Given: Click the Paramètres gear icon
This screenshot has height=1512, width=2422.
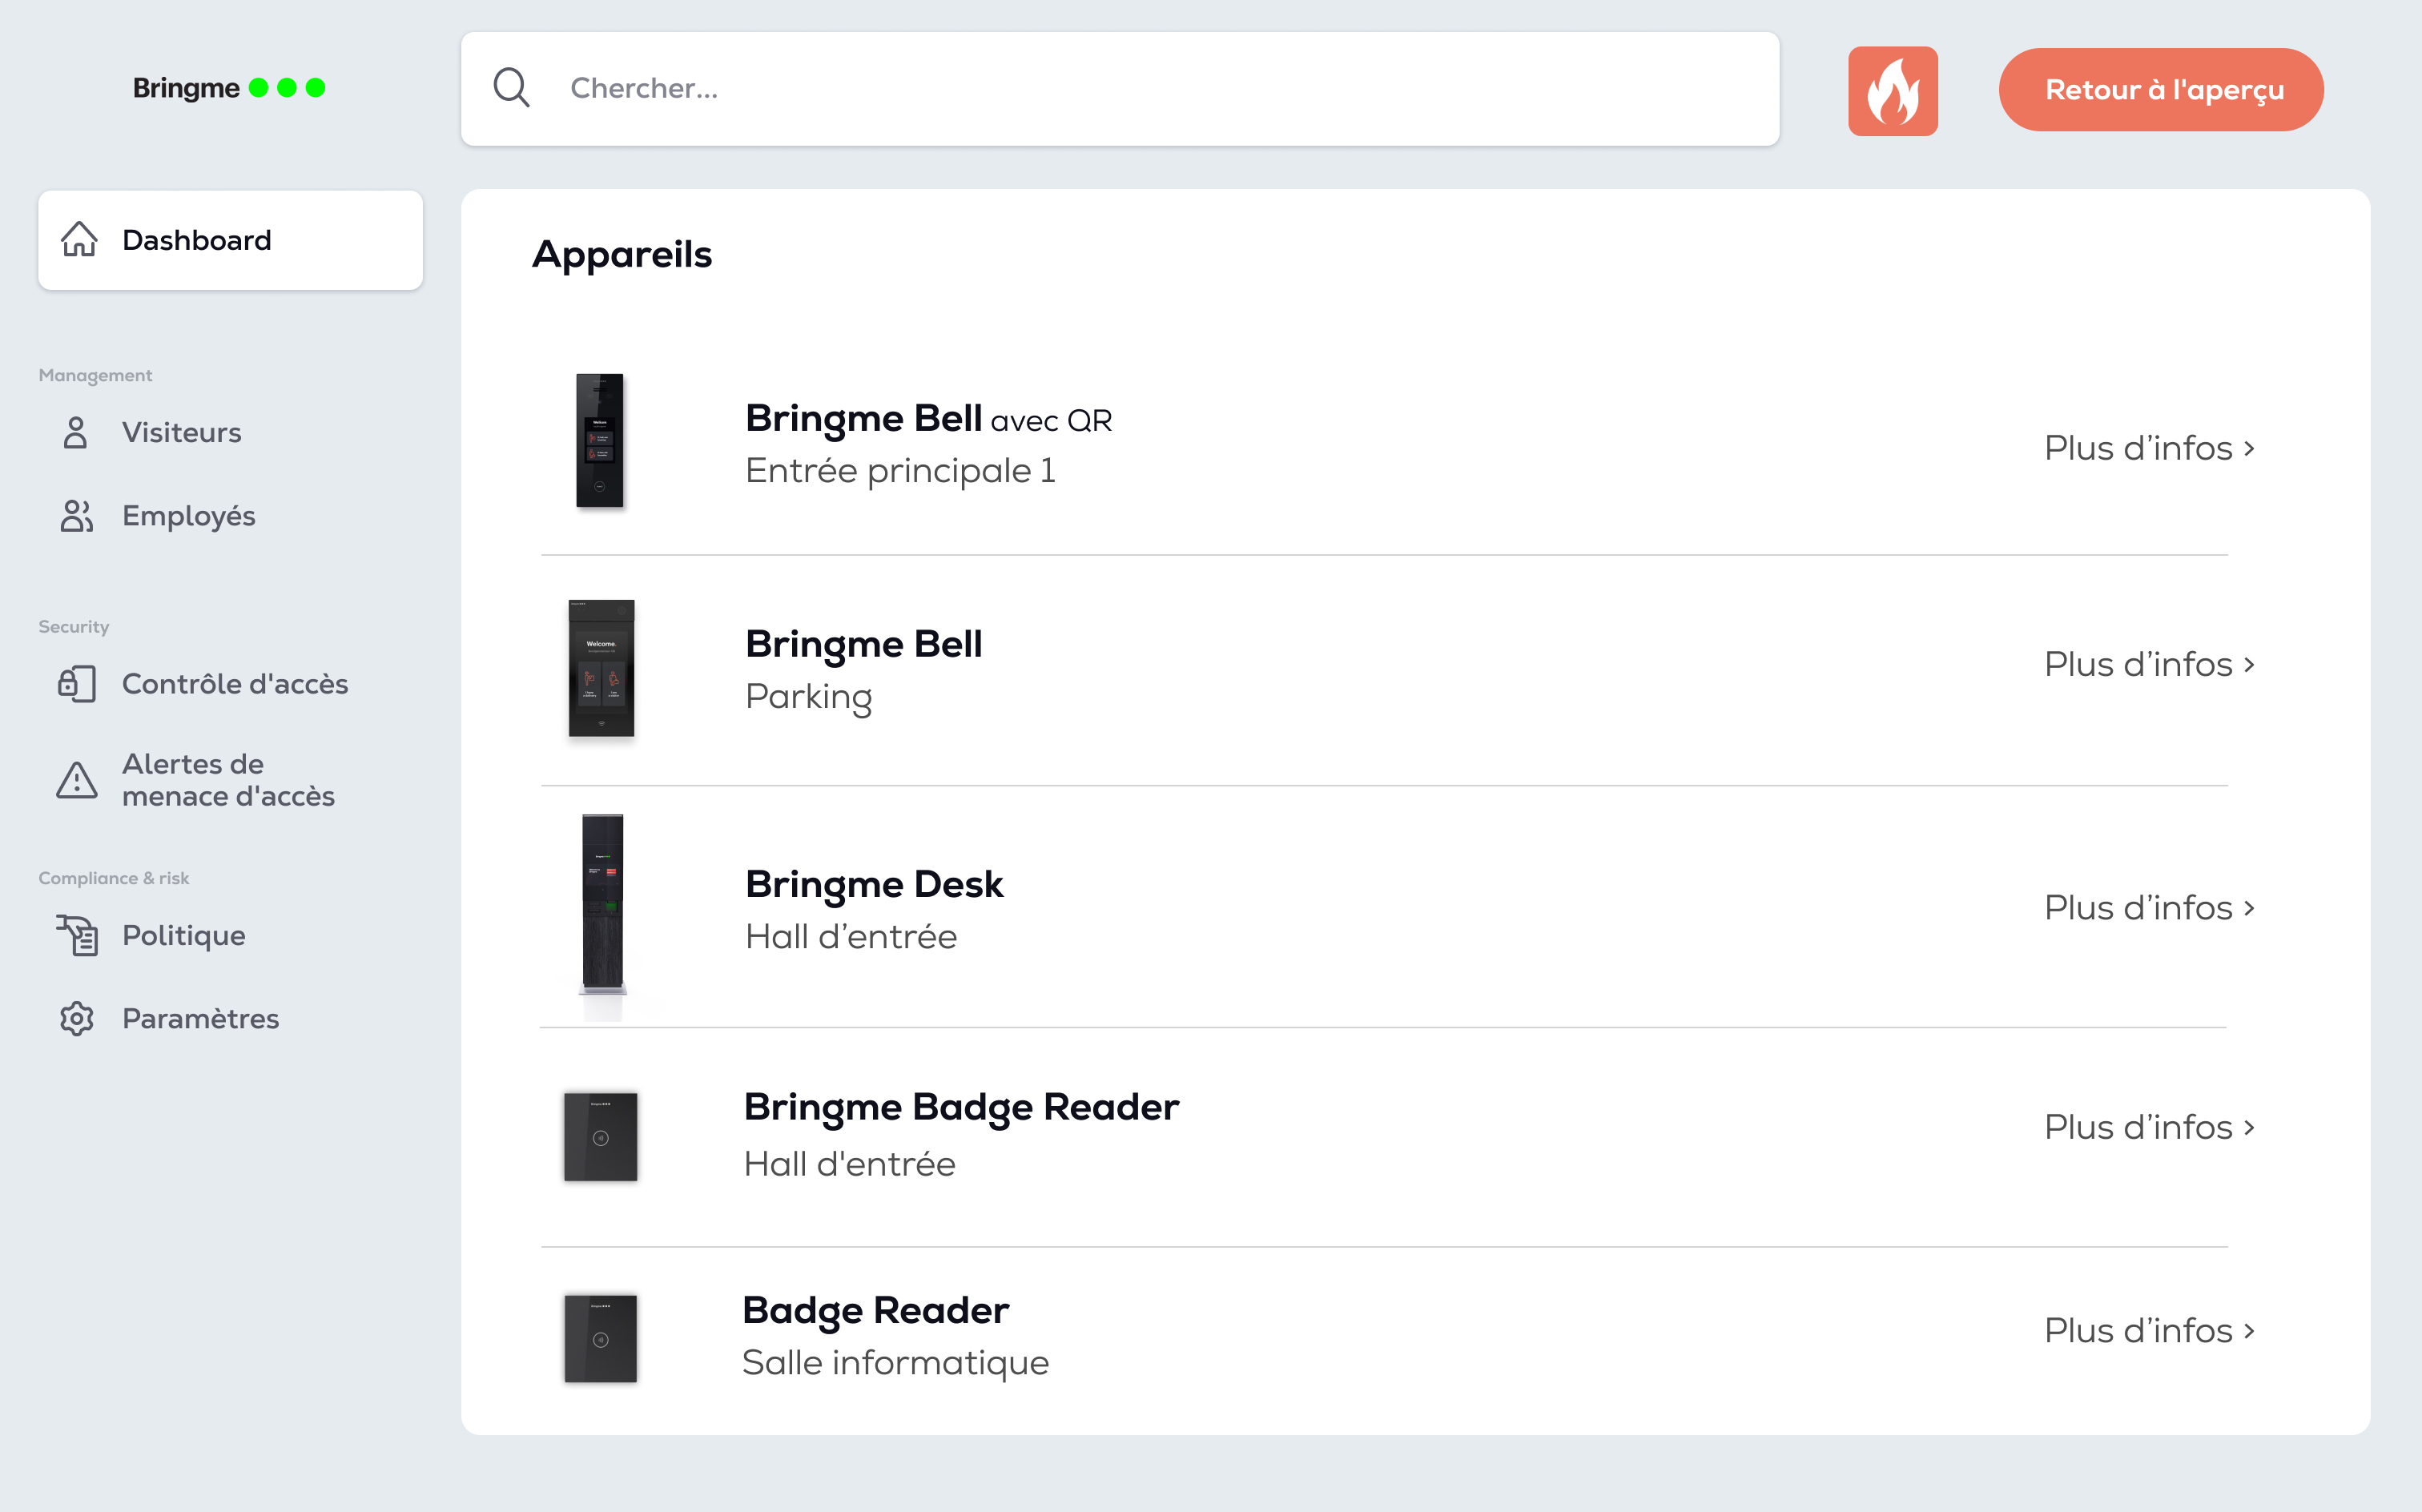Looking at the screenshot, I should [x=77, y=1019].
